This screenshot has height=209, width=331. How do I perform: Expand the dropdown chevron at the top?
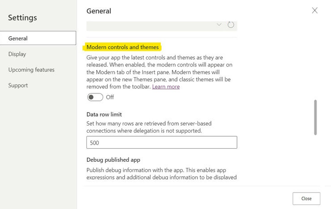pos(219,25)
